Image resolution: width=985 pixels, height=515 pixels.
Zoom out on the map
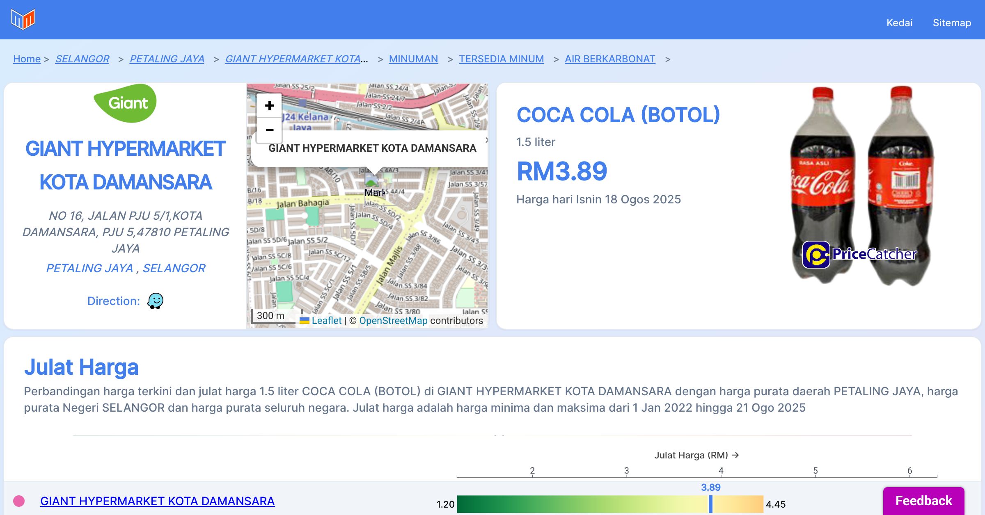269,130
